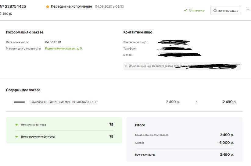
Task: Click the Отменить заказ button
Action: pyautogui.click(x=226, y=10)
